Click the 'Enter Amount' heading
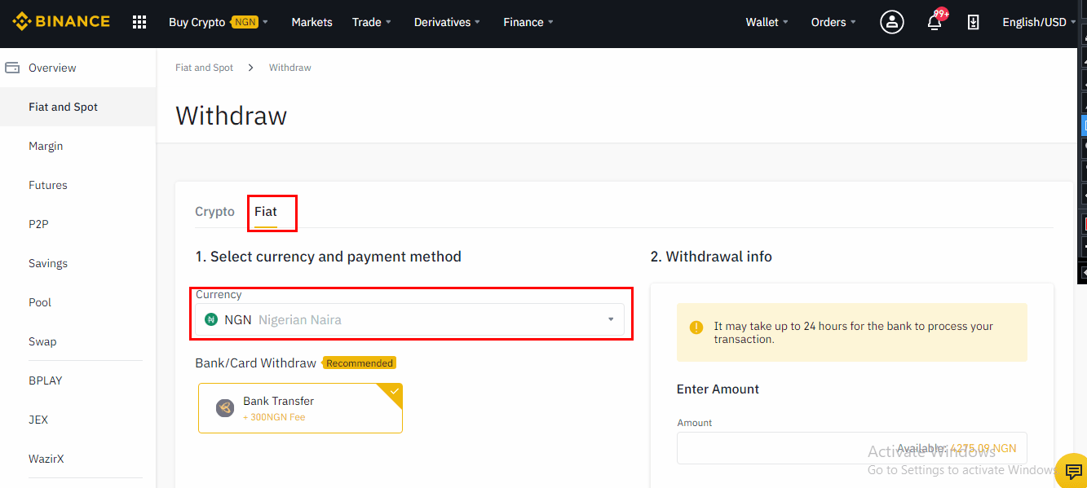The height and width of the screenshot is (488, 1087). (x=718, y=389)
